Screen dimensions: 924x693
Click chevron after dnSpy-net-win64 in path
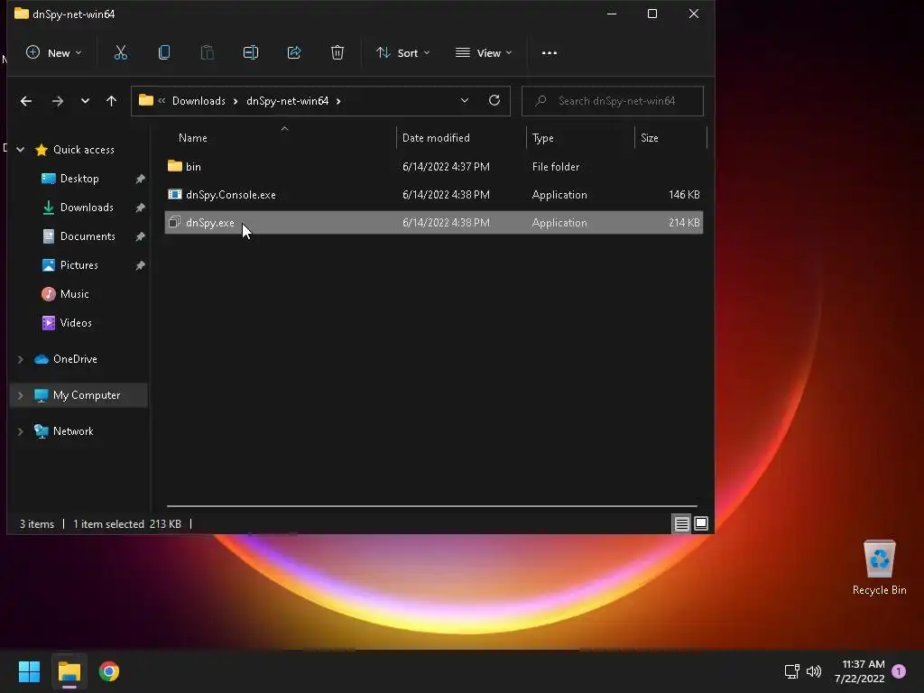338,101
